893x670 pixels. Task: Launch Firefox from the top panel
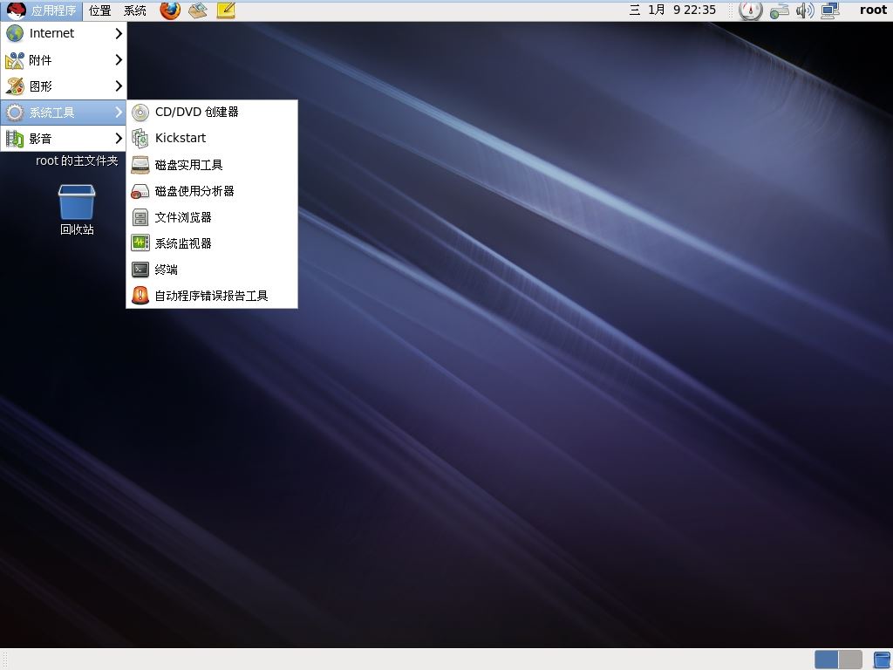[170, 10]
